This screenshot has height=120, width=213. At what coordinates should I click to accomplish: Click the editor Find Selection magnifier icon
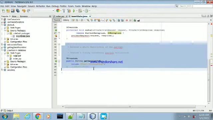point(88,20)
